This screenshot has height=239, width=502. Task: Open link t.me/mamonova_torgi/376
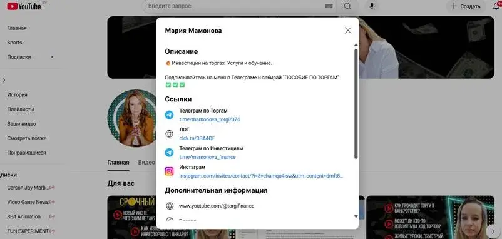click(x=210, y=119)
